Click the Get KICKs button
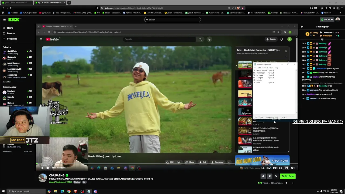 pyautogui.click(x=327, y=19)
